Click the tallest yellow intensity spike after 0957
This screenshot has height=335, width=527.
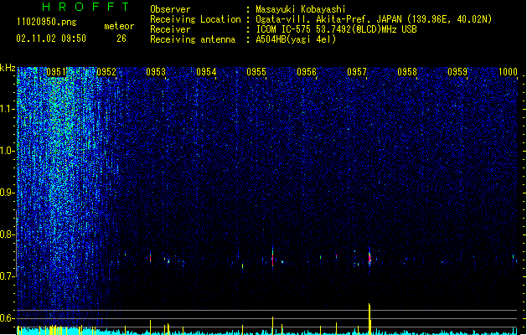pos(369,318)
